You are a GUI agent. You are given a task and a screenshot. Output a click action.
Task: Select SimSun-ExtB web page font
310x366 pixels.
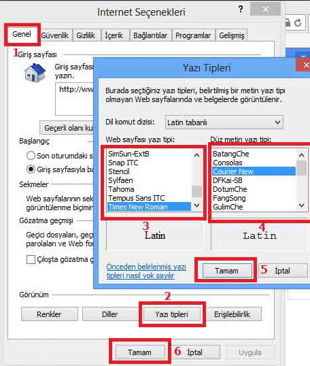pos(150,154)
